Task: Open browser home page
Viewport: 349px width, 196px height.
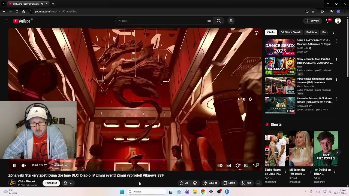Action: pos(24,11)
